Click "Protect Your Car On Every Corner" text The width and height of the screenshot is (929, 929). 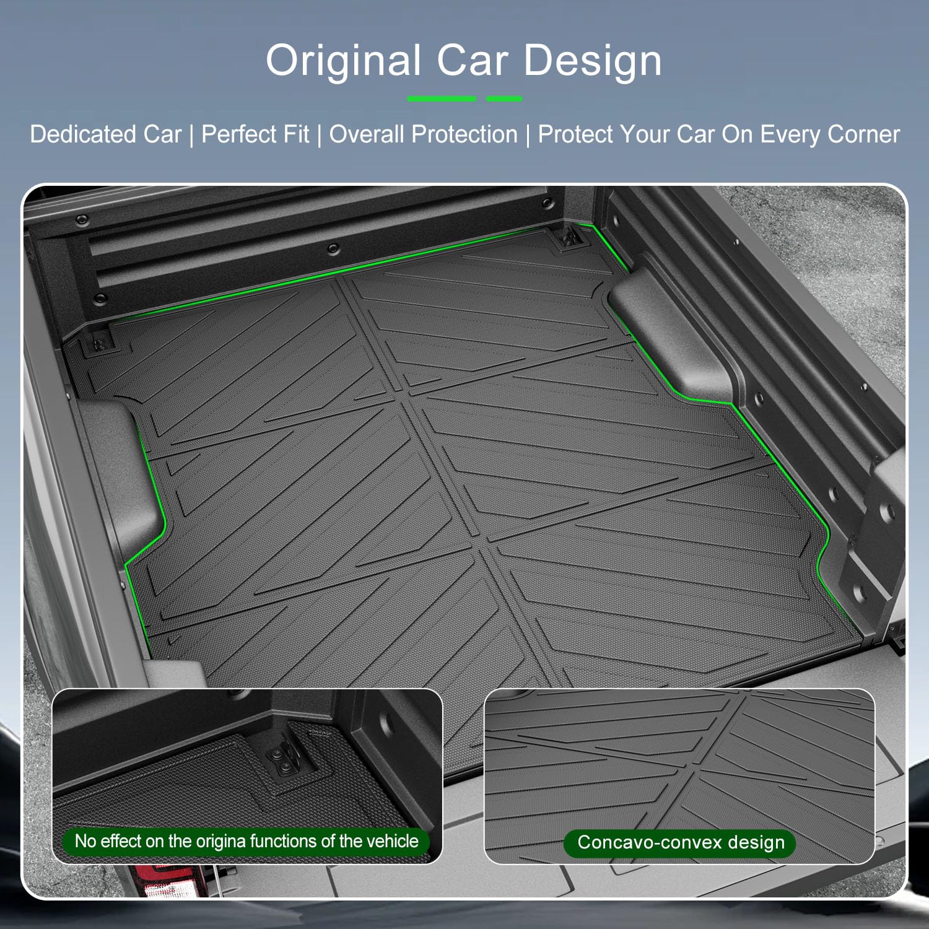click(718, 134)
